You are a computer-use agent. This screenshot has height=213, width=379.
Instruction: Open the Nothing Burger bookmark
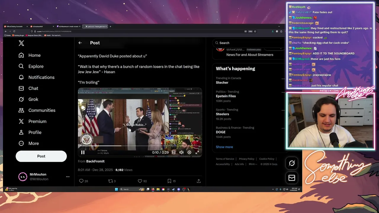pyautogui.click(x=19, y=35)
